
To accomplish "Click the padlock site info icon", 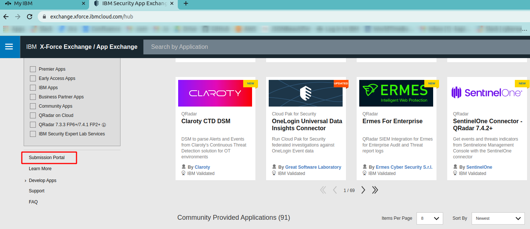I will 44,17.
